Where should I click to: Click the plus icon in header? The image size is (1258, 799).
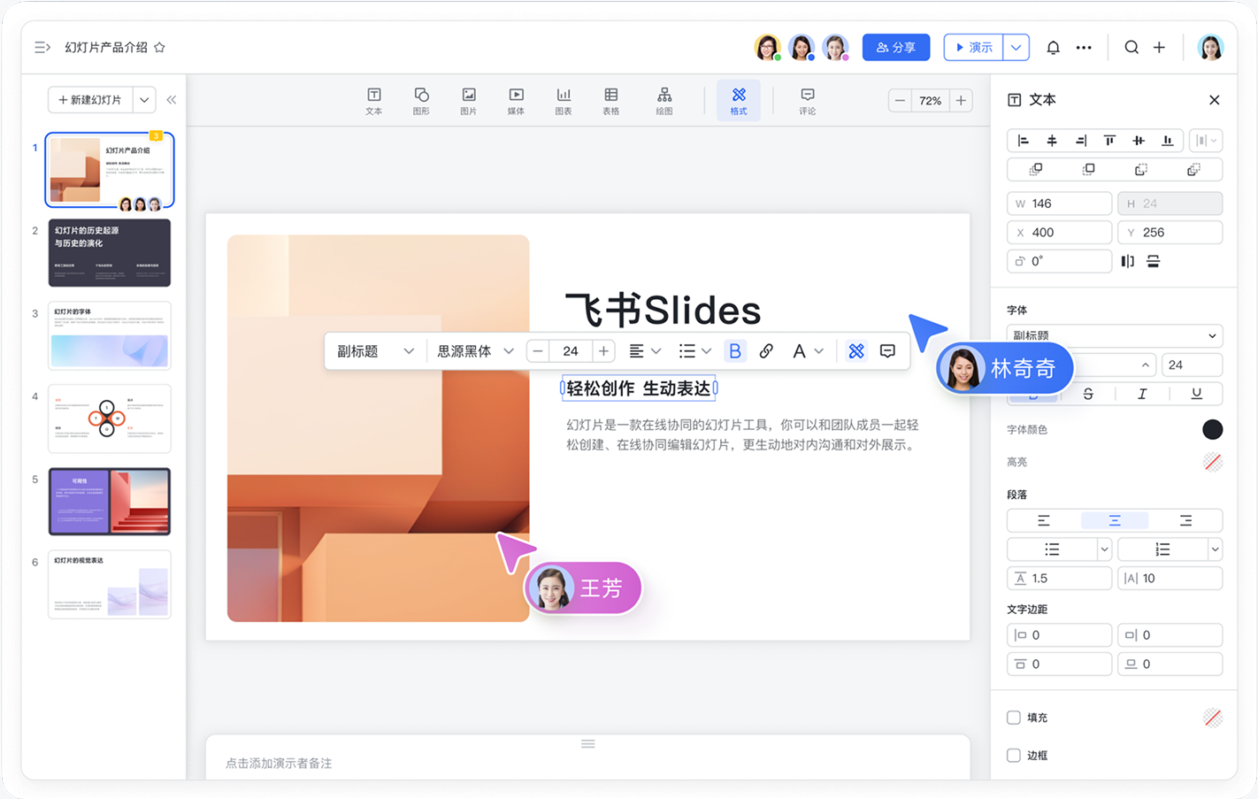[x=1159, y=48]
